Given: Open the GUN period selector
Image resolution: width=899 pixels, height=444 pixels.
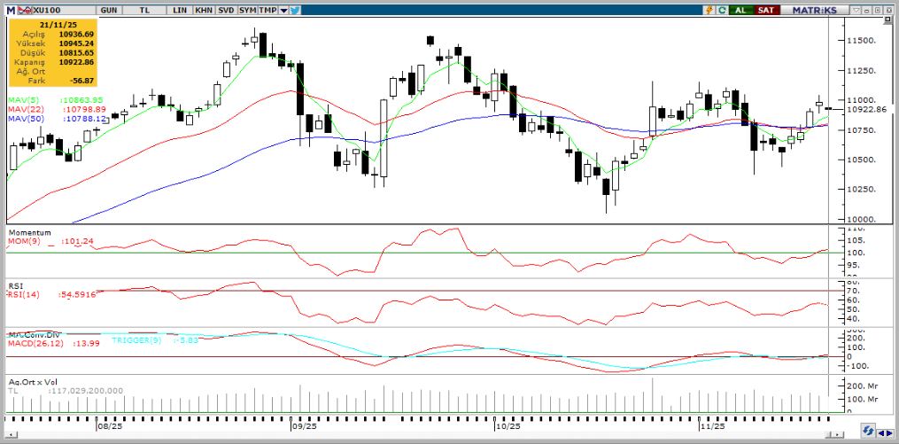Looking at the screenshot, I should pyautogui.click(x=110, y=9).
